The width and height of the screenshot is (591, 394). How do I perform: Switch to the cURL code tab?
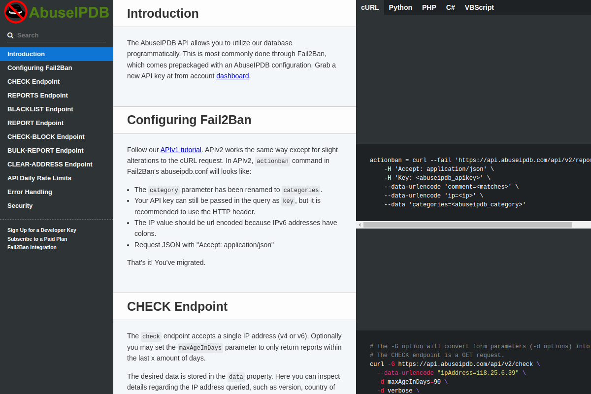point(370,7)
